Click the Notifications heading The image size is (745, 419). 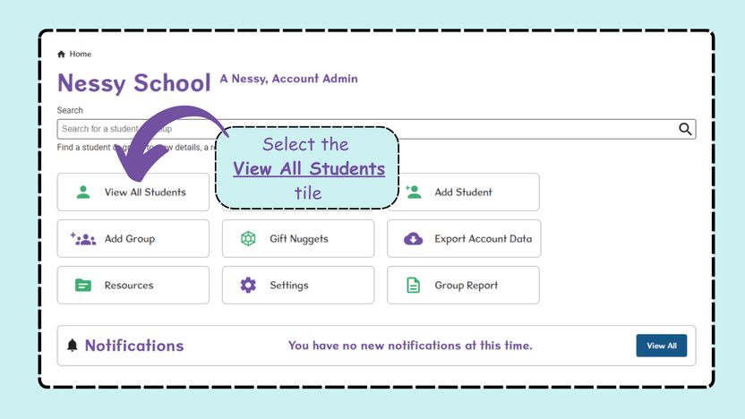click(x=134, y=346)
